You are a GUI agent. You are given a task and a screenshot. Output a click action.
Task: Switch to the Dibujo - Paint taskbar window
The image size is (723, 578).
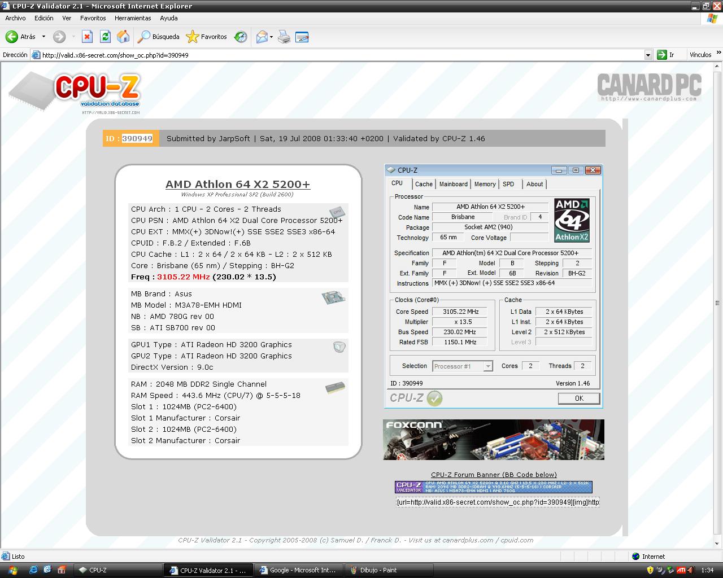(389, 570)
